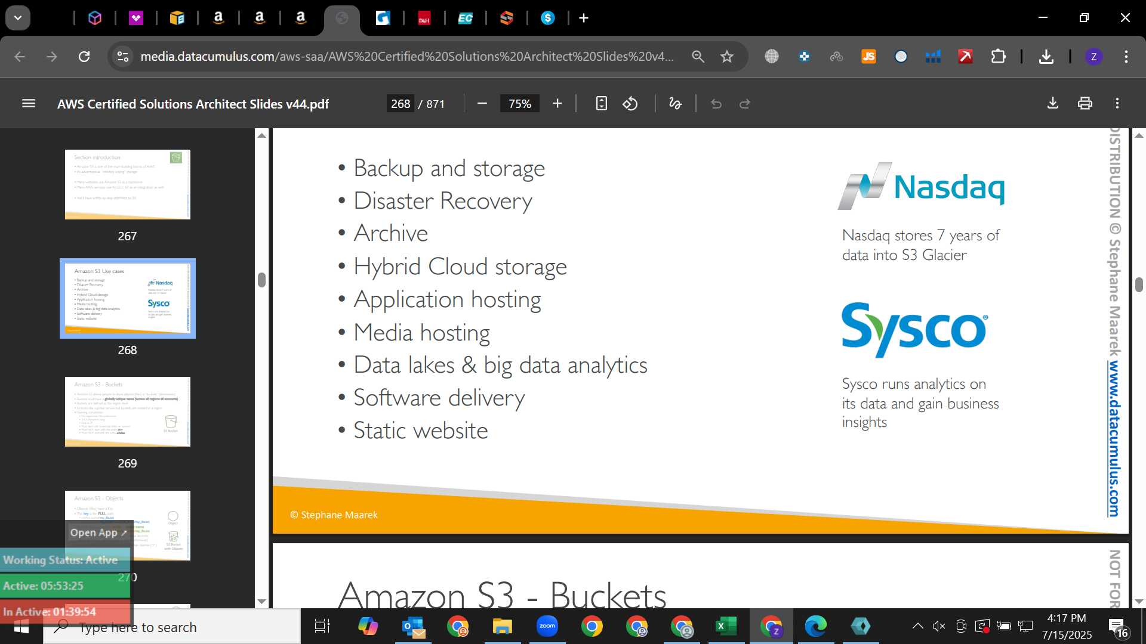Viewport: 1146px width, 644px height.
Task: Open Task View on the taskbar
Action: pos(322,626)
